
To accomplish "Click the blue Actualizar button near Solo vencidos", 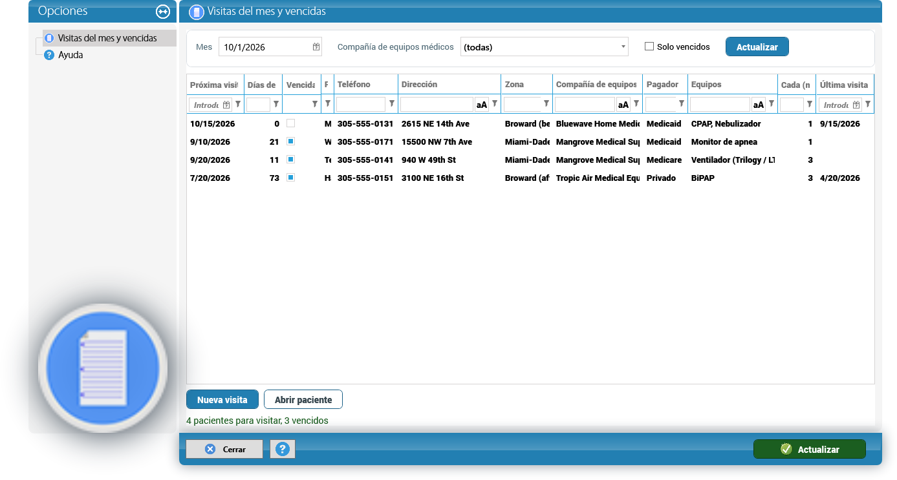I will pyautogui.click(x=757, y=47).
